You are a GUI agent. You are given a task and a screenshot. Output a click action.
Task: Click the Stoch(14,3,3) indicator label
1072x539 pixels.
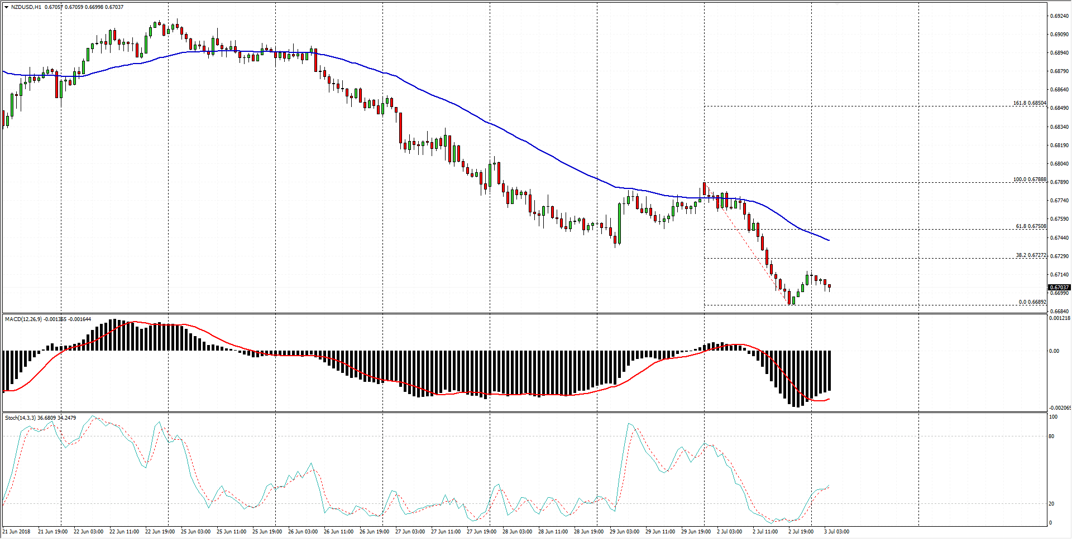[21, 418]
